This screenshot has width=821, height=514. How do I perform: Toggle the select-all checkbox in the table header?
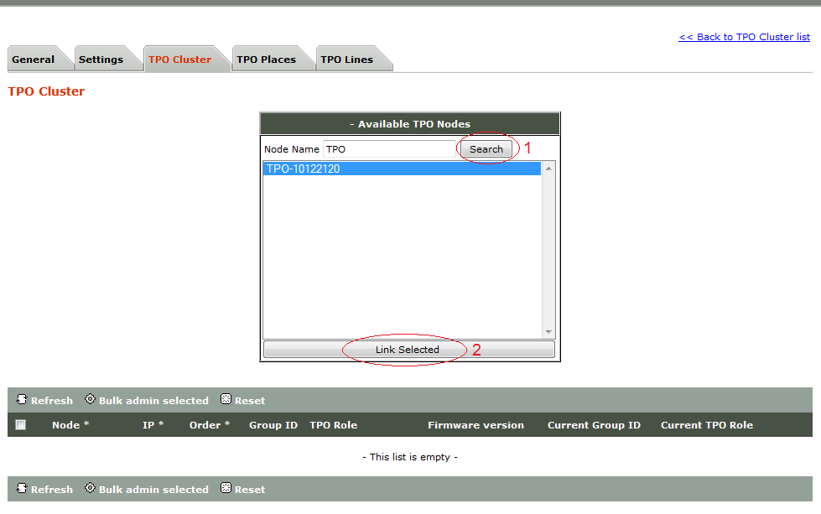tap(20, 424)
